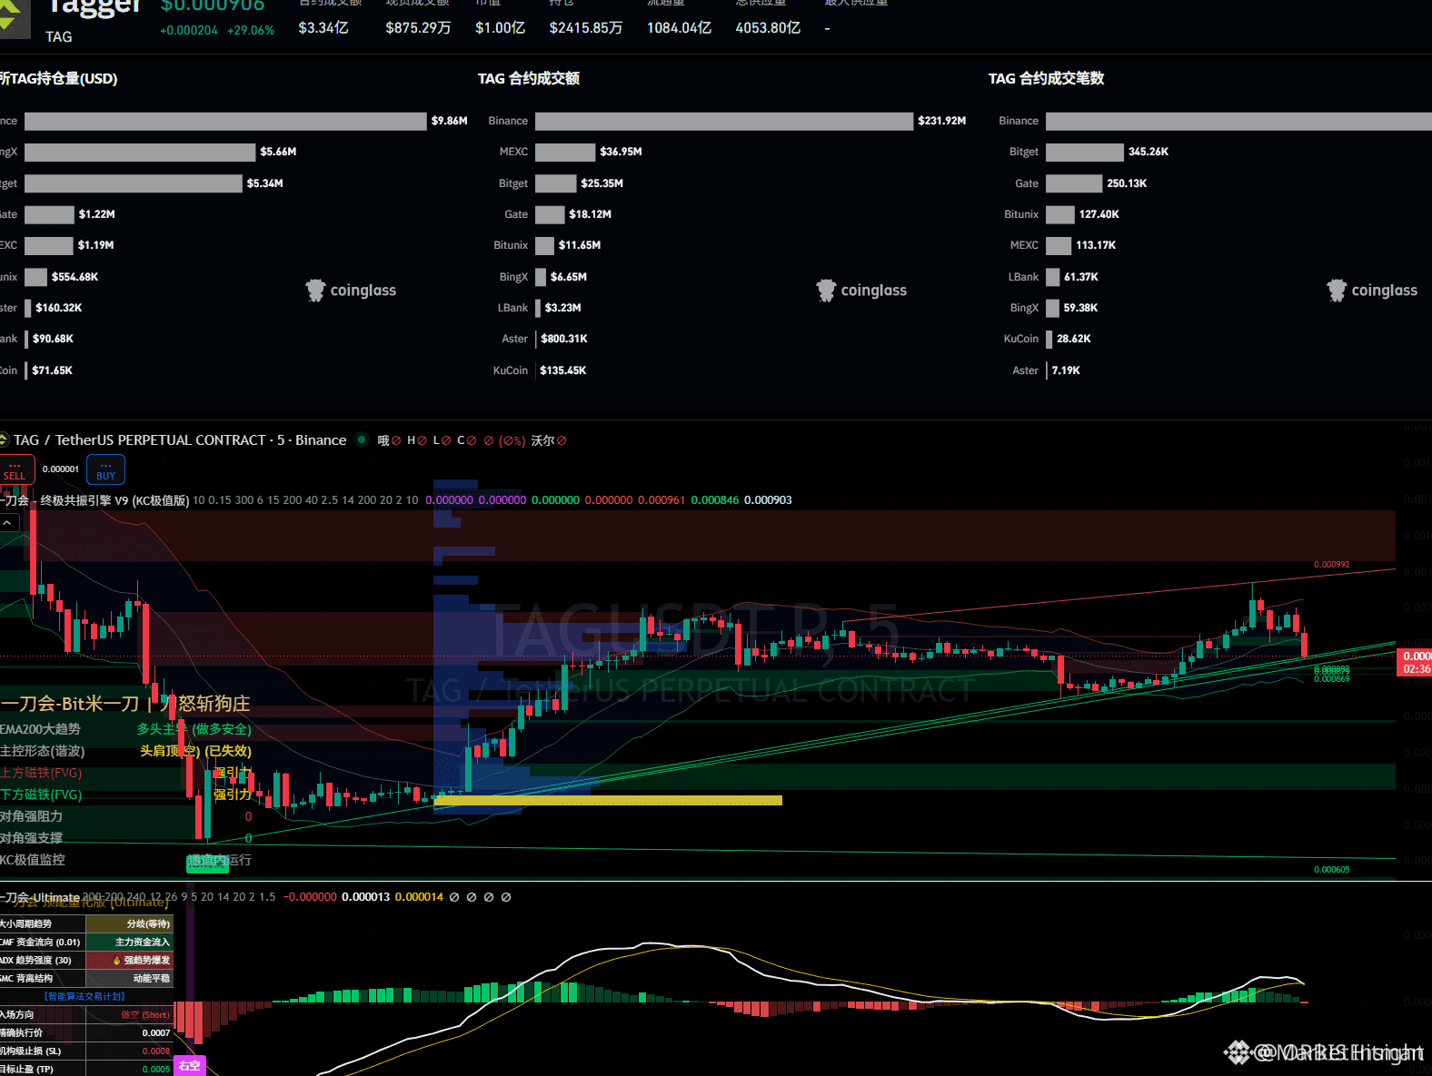The height and width of the screenshot is (1076, 1432).
Task: Click the 一刀会-Bit米一刀 banner text
Action: [70, 704]
